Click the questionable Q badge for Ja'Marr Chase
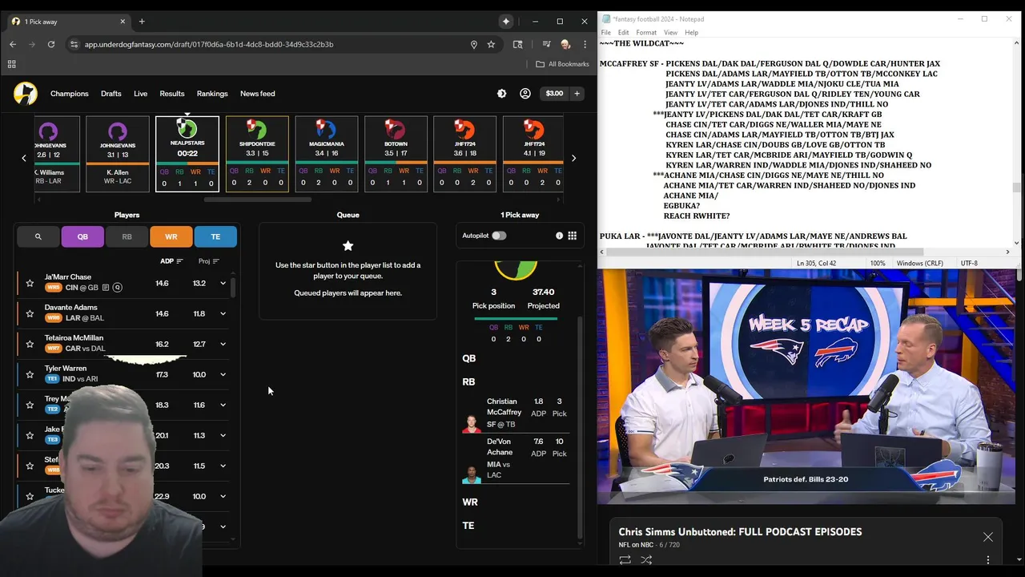1025x577 pixels. 117,288
